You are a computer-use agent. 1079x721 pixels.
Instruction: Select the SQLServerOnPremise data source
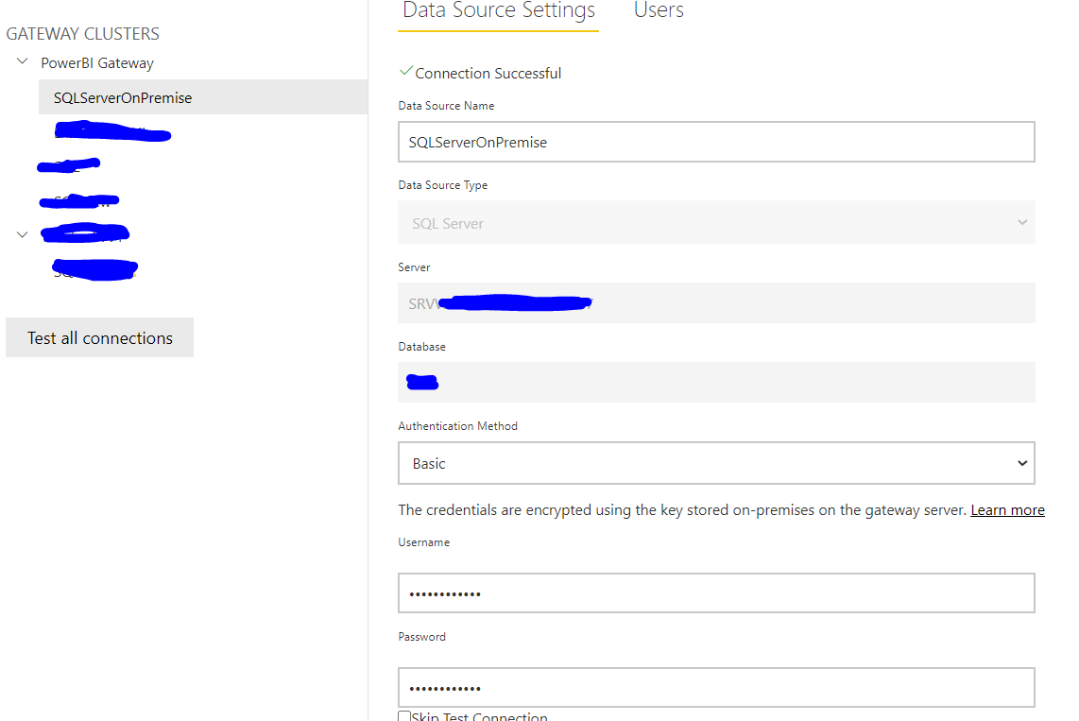point(203,97)
